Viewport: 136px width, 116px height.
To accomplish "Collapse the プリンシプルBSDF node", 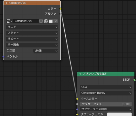I will click(x=80, y=74).
